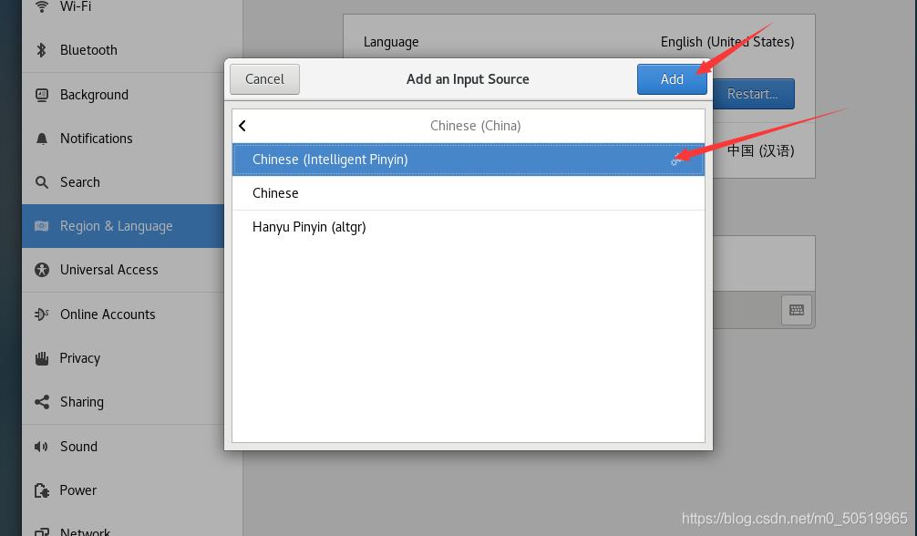Open Bluetooth settings panel
Viewport: 917px width, 536px height.
tap(132, 50)
